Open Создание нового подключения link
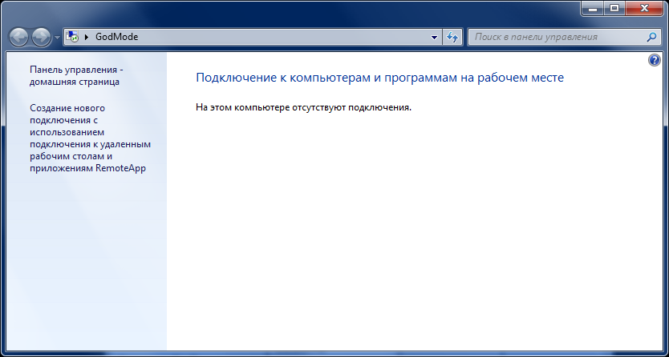The image size is (669, 357). [90, 138]
